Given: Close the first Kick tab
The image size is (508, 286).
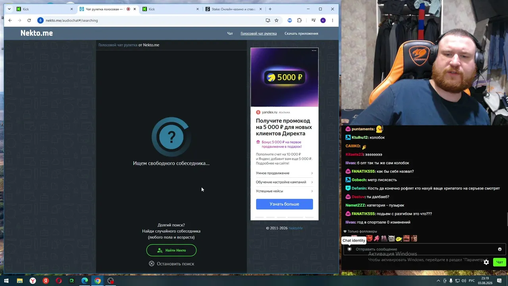Looking at the screenshot, I should [x=72, y=9].
